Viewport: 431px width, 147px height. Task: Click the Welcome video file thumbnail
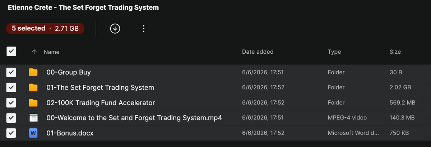pos(33,118)
